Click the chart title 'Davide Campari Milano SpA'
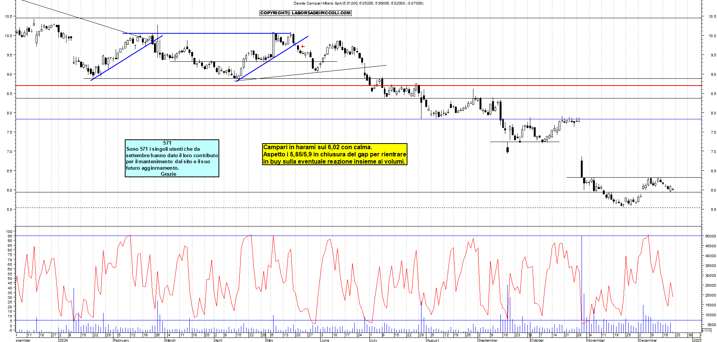Image resolution: width=717 pixels, height=342 pixels. click(318, 3)
